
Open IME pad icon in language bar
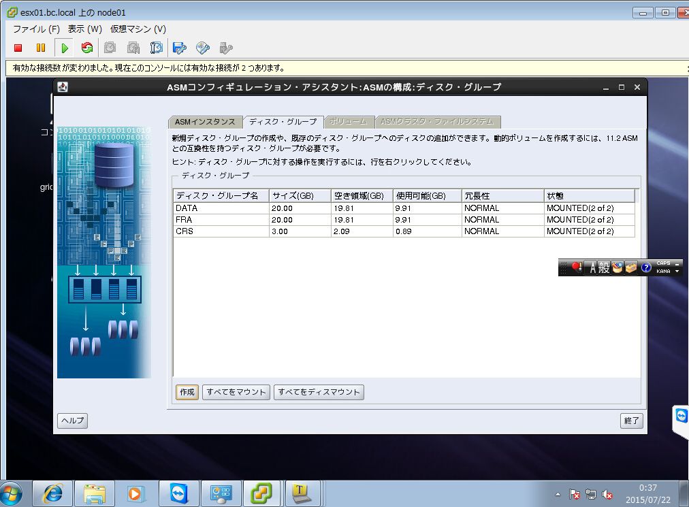coord(618,267)
